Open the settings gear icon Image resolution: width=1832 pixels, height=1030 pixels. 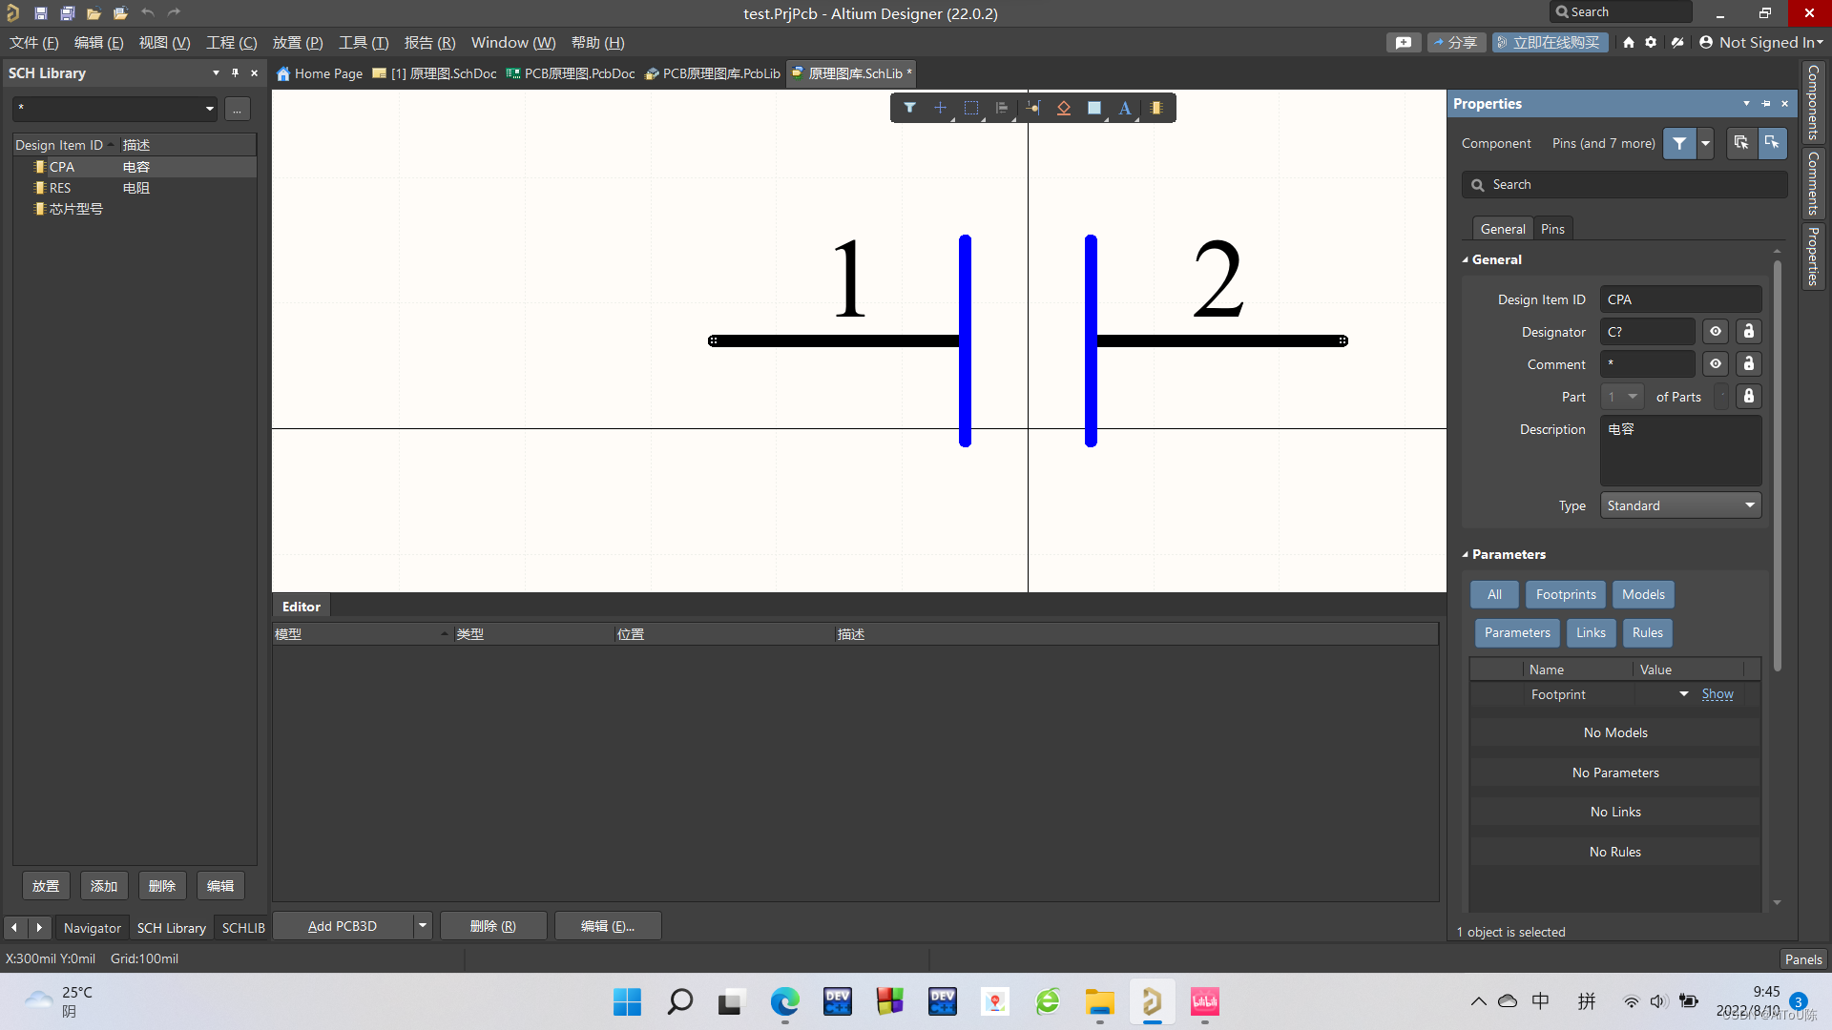click(x=1651, y=42)
